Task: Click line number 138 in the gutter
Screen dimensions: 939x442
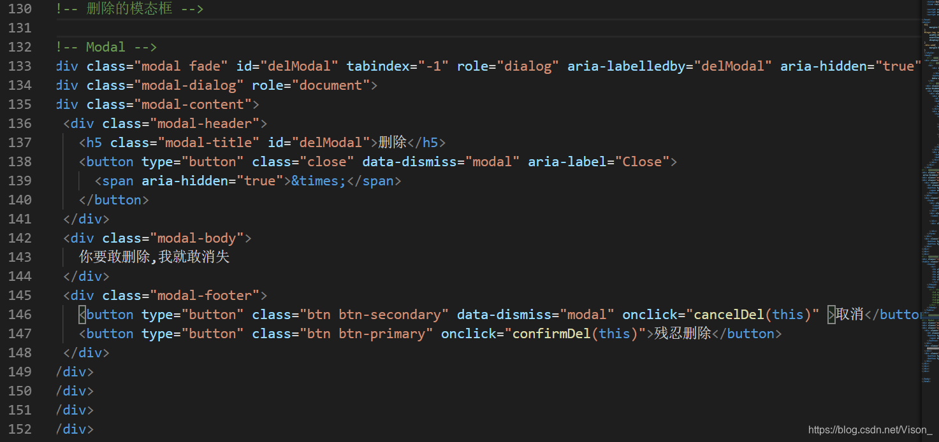Action: tap(20, 162)
